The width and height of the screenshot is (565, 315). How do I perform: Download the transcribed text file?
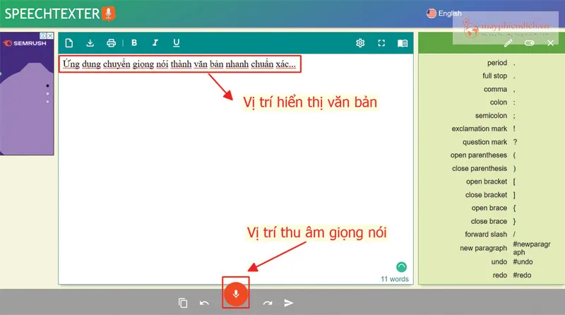click(x=90, y=43)
